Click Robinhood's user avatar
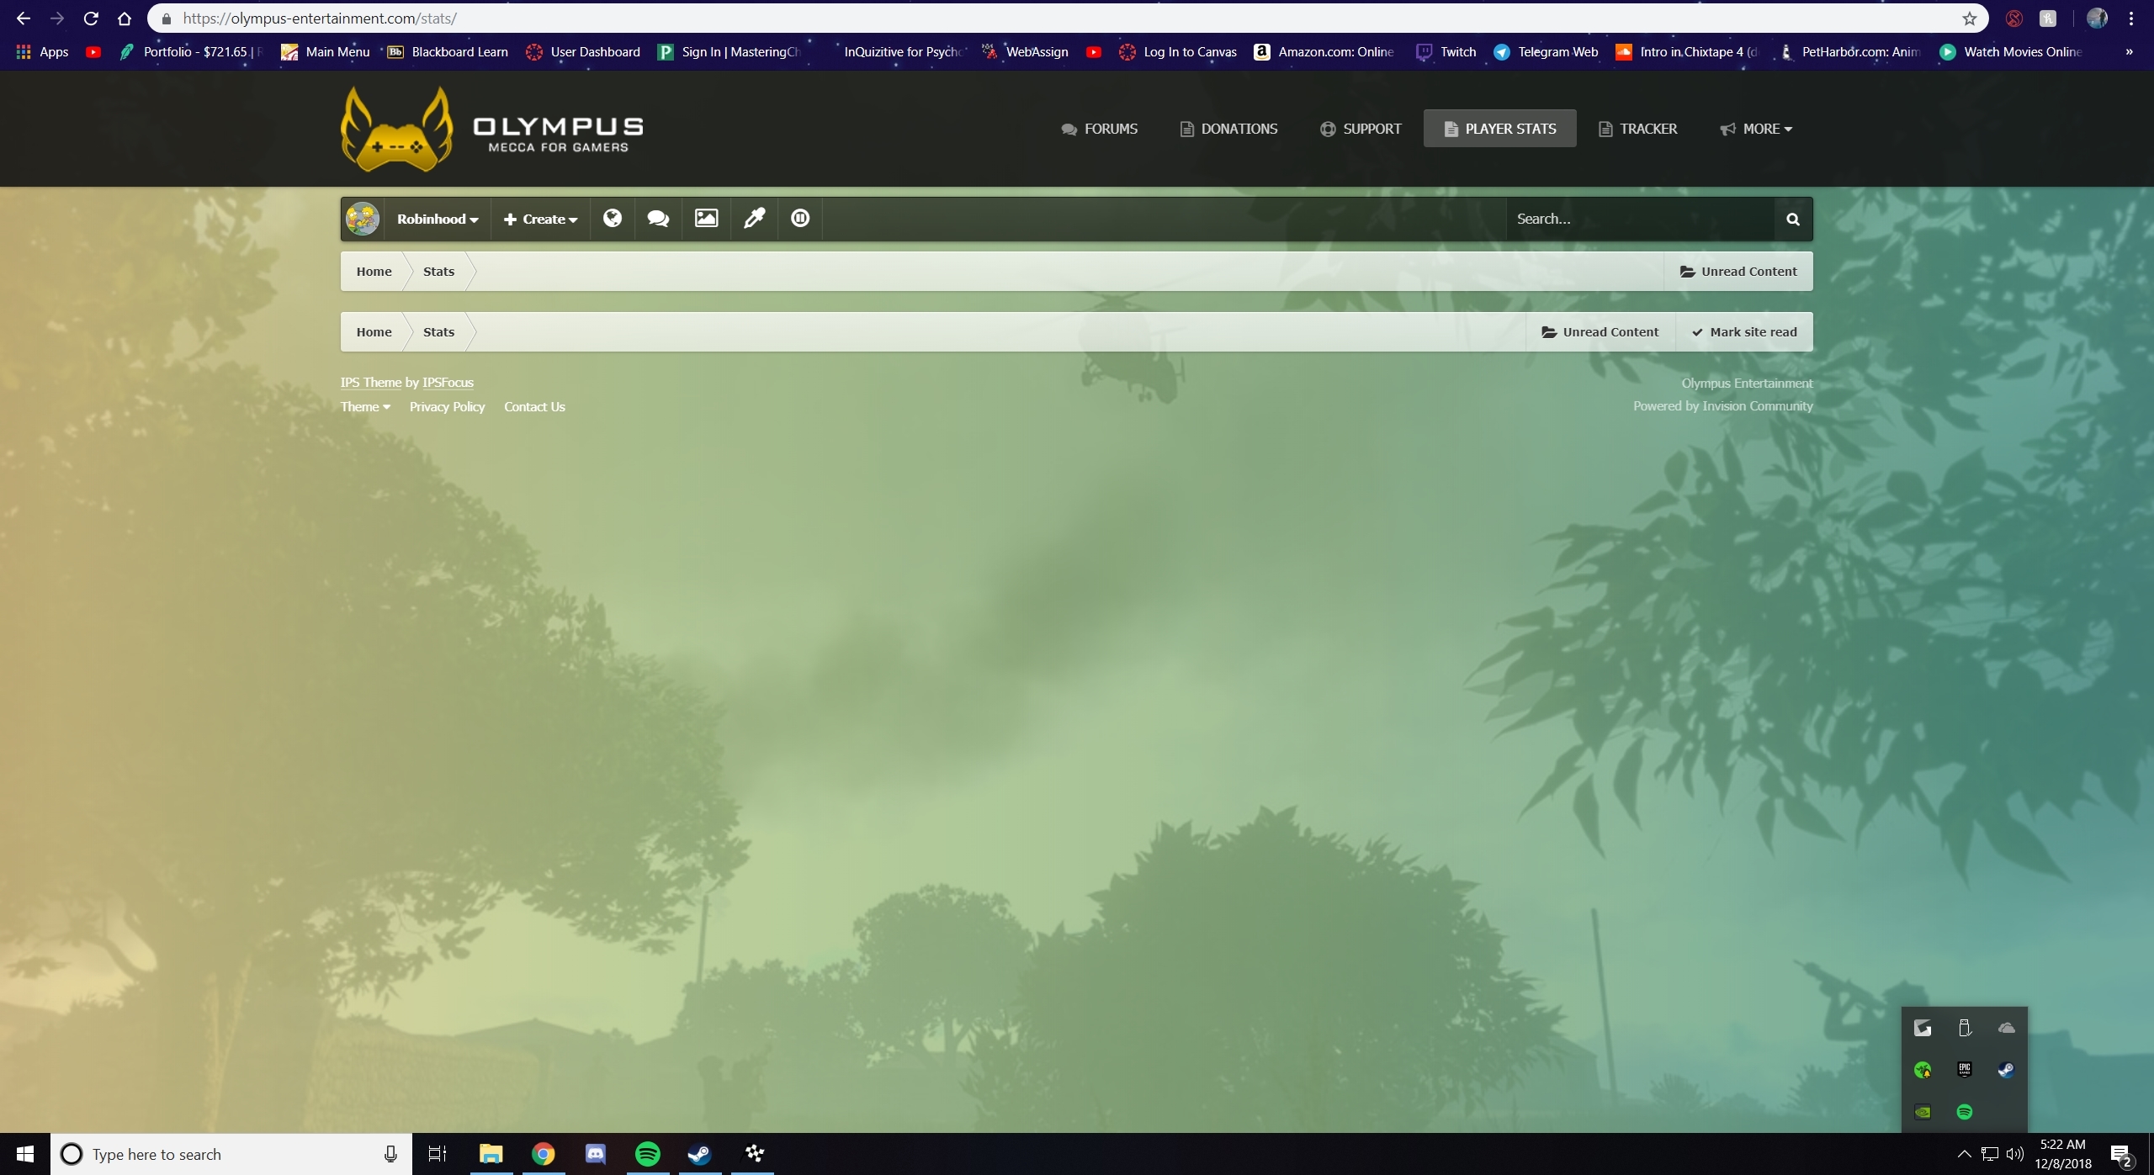The height and width of the screenshot is (1175, 2154). click(363, 219)
